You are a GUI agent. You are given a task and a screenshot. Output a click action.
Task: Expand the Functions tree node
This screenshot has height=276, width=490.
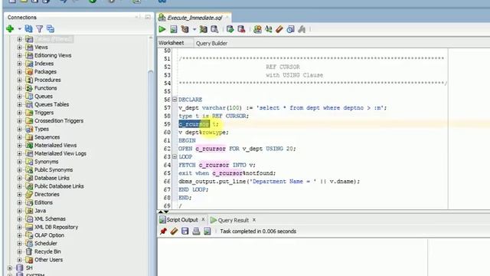click(19, 88)
